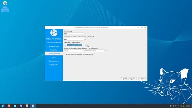The image size is (192, 108).
Task: Select the Установить step
Action: [x=54, y=61]
